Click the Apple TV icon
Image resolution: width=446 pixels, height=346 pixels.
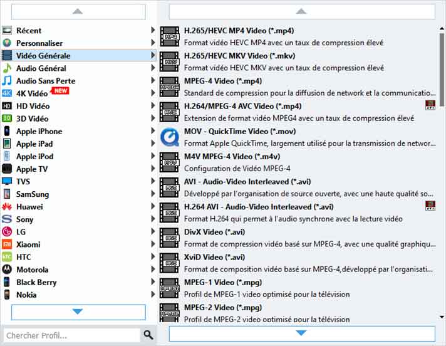[7, 169]
